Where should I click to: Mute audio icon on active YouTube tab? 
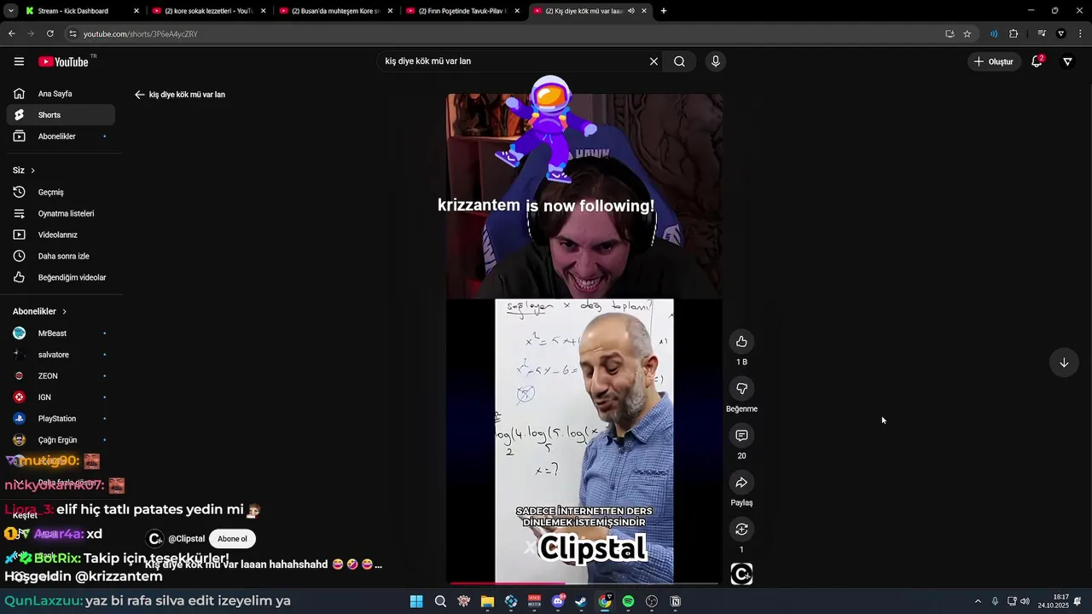pos(631,11)
